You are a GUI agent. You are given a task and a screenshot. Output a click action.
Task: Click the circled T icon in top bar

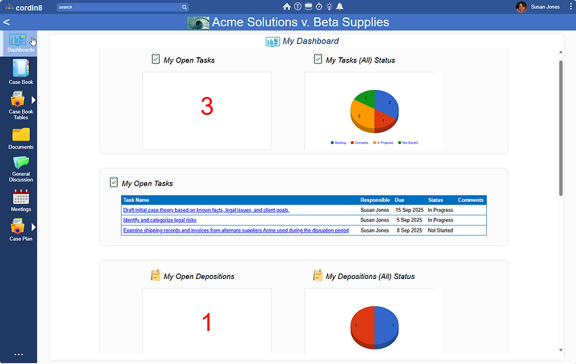[x=298, y=7]
